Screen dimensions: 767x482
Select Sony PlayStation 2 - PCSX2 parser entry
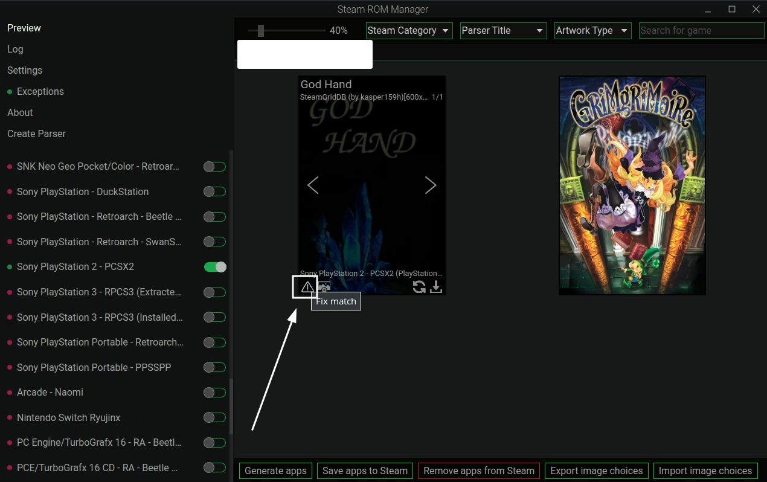[75, 267]
